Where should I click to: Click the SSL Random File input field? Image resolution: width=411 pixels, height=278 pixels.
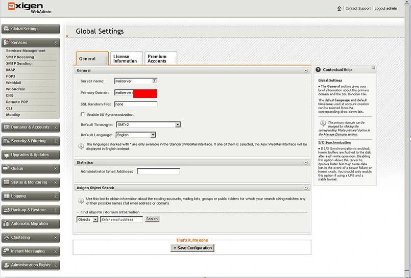(x=136, y=104)
